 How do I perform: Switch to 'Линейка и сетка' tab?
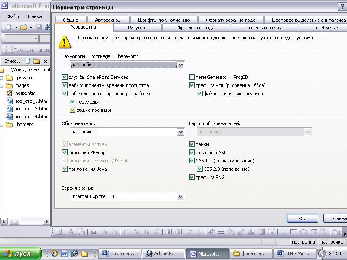(x=264, y=28)
